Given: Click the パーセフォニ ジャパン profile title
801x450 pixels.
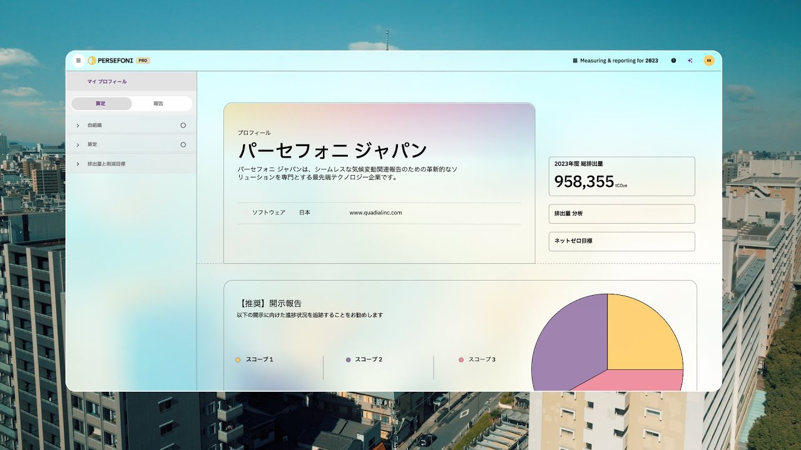Looking at the screenshot, I should point(332,151).
